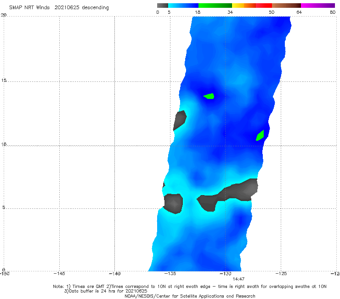Click the longitude label '-135'
The width and height of the screenshot is (340, 299).
coord(170,274)
